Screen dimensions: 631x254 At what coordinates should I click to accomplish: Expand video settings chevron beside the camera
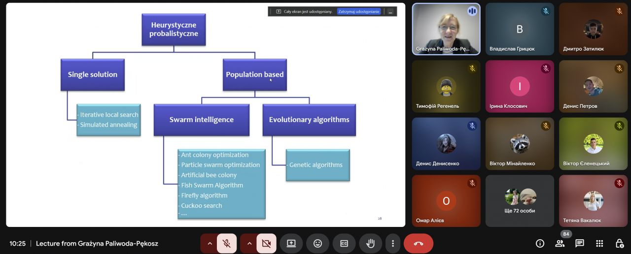tap(249, 243)
